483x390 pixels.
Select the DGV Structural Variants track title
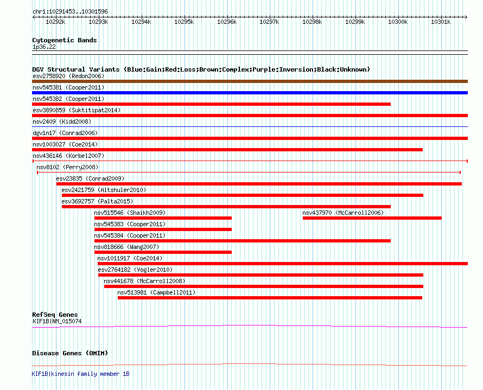click(201, 69)
